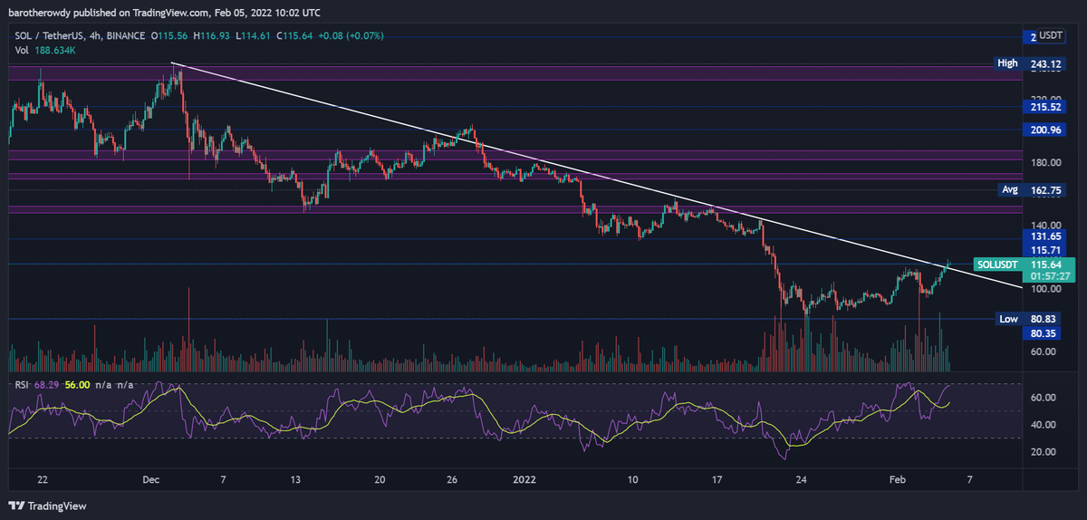Click the Vol 188.634K indicator label
Screen dimensions: 1087x520
point(45,51)
